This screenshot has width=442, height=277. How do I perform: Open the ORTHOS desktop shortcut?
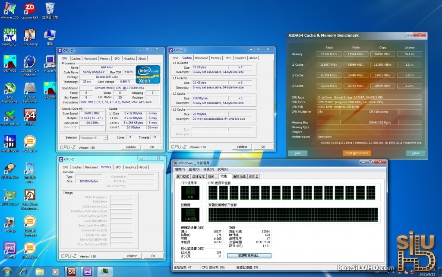[x=9, y=62]
